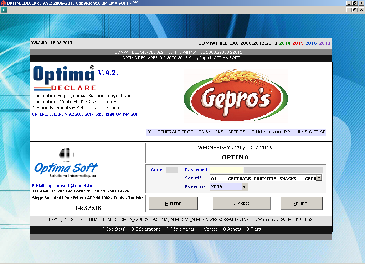This screenshot has width=365, height=264.
Task: Click the Société value '01 GENERALE PRODUITS SNACKS'
Action: click(263, 178)
